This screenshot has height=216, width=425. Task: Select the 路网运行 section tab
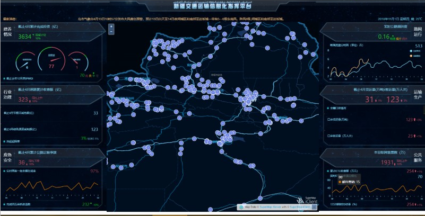coord(418,32)
